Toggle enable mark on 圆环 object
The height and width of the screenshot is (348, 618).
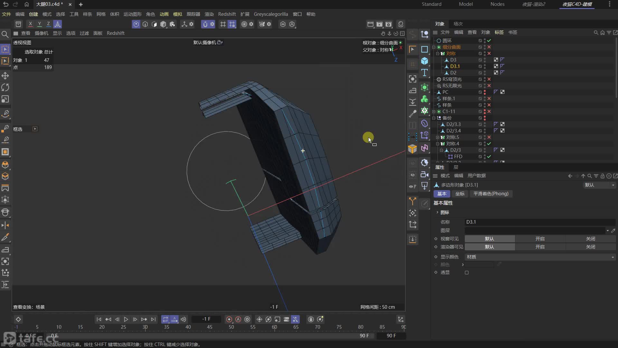pos(489,41)
